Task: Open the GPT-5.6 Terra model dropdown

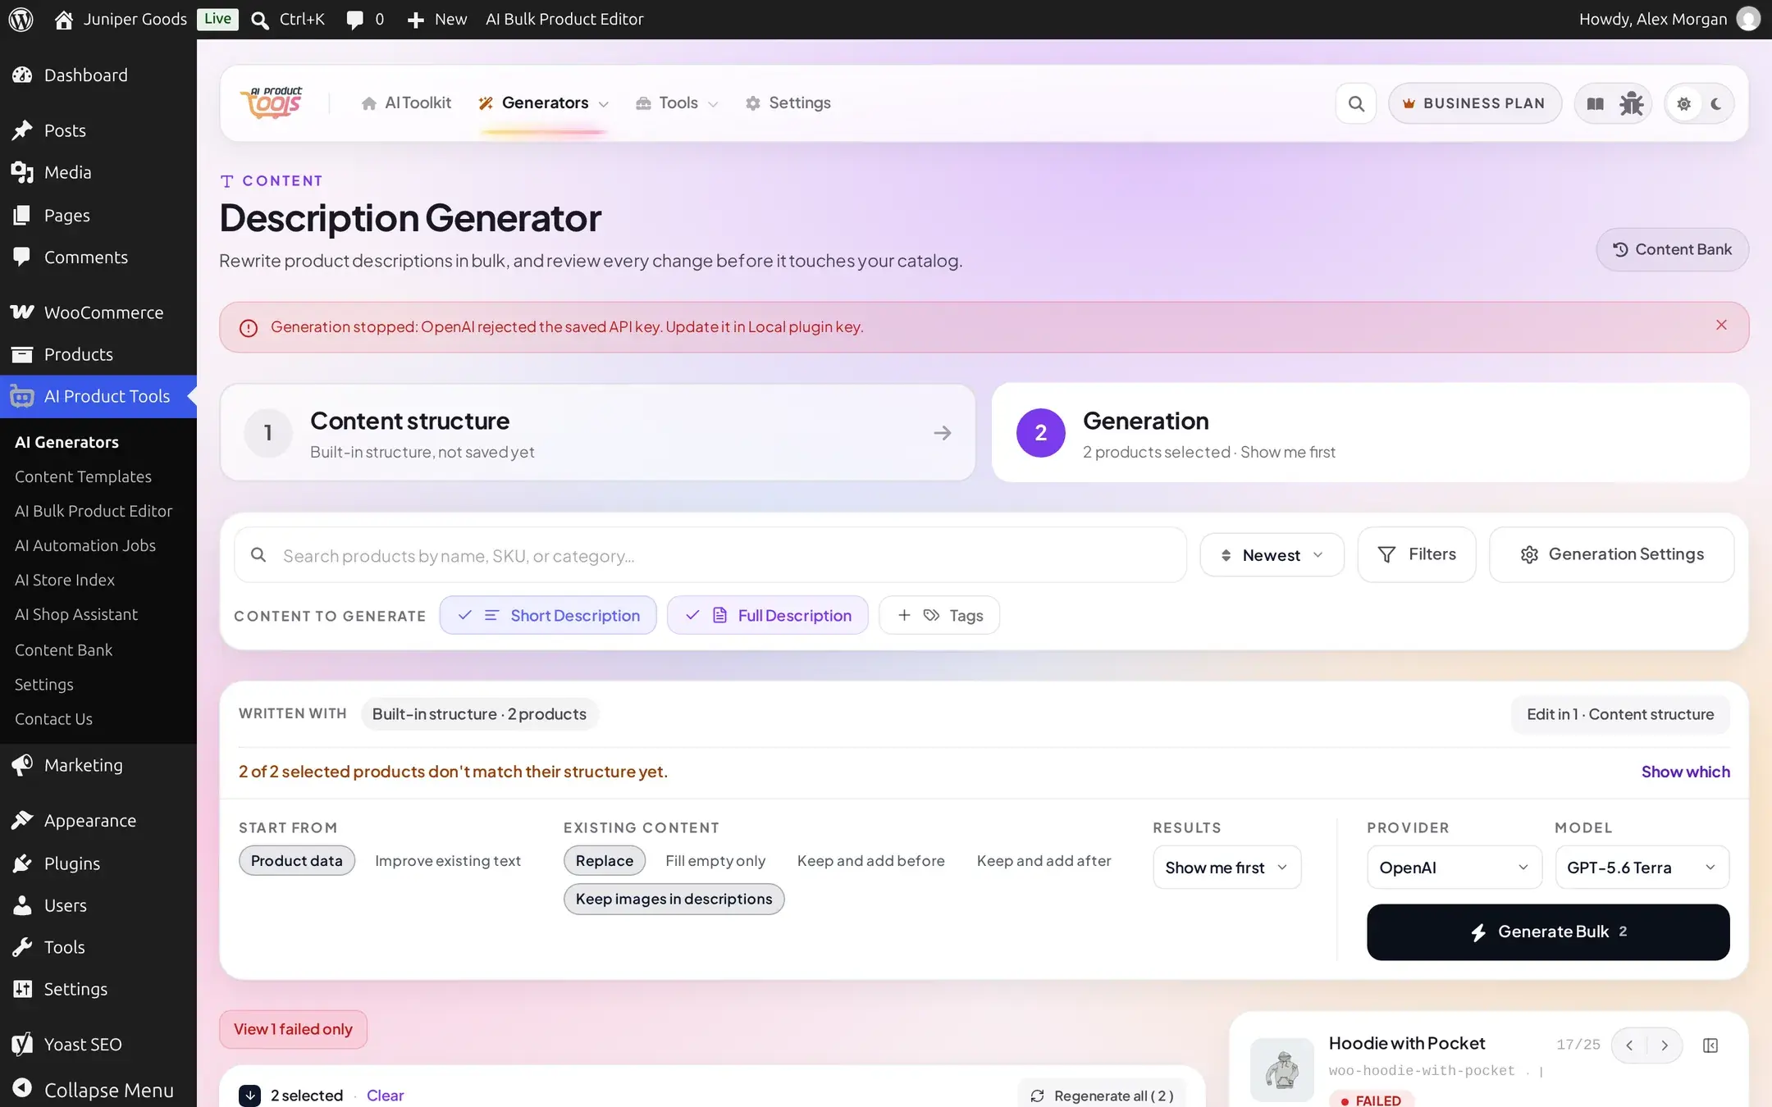Action: pos(1642,867)
